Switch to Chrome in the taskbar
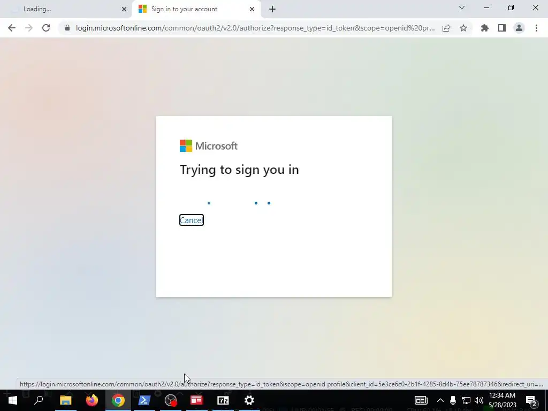548x411 pixels. 118,400
